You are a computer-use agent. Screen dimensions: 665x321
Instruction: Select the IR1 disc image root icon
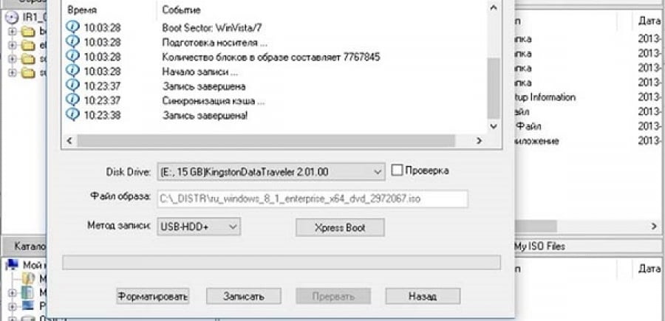click(13, 18)
